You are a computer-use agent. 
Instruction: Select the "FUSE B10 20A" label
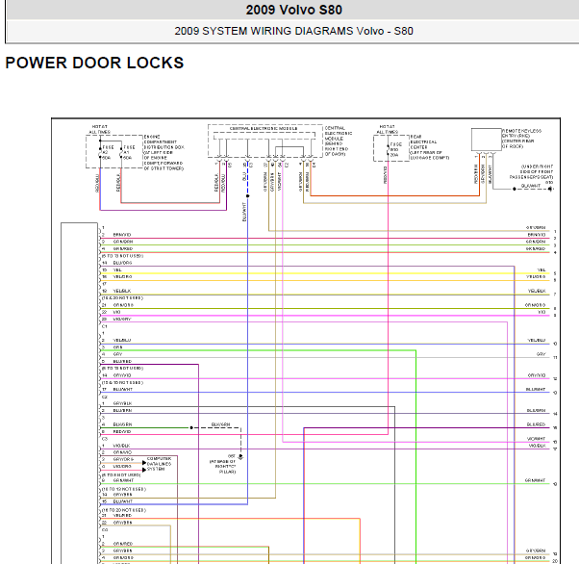pos(395,150)
